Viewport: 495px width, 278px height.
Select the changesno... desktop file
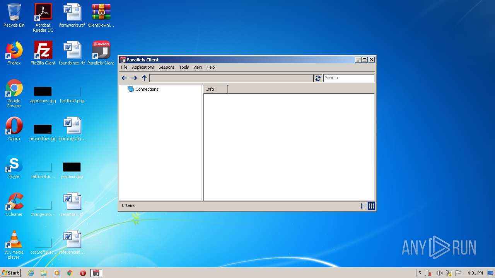tap(43, 208)
